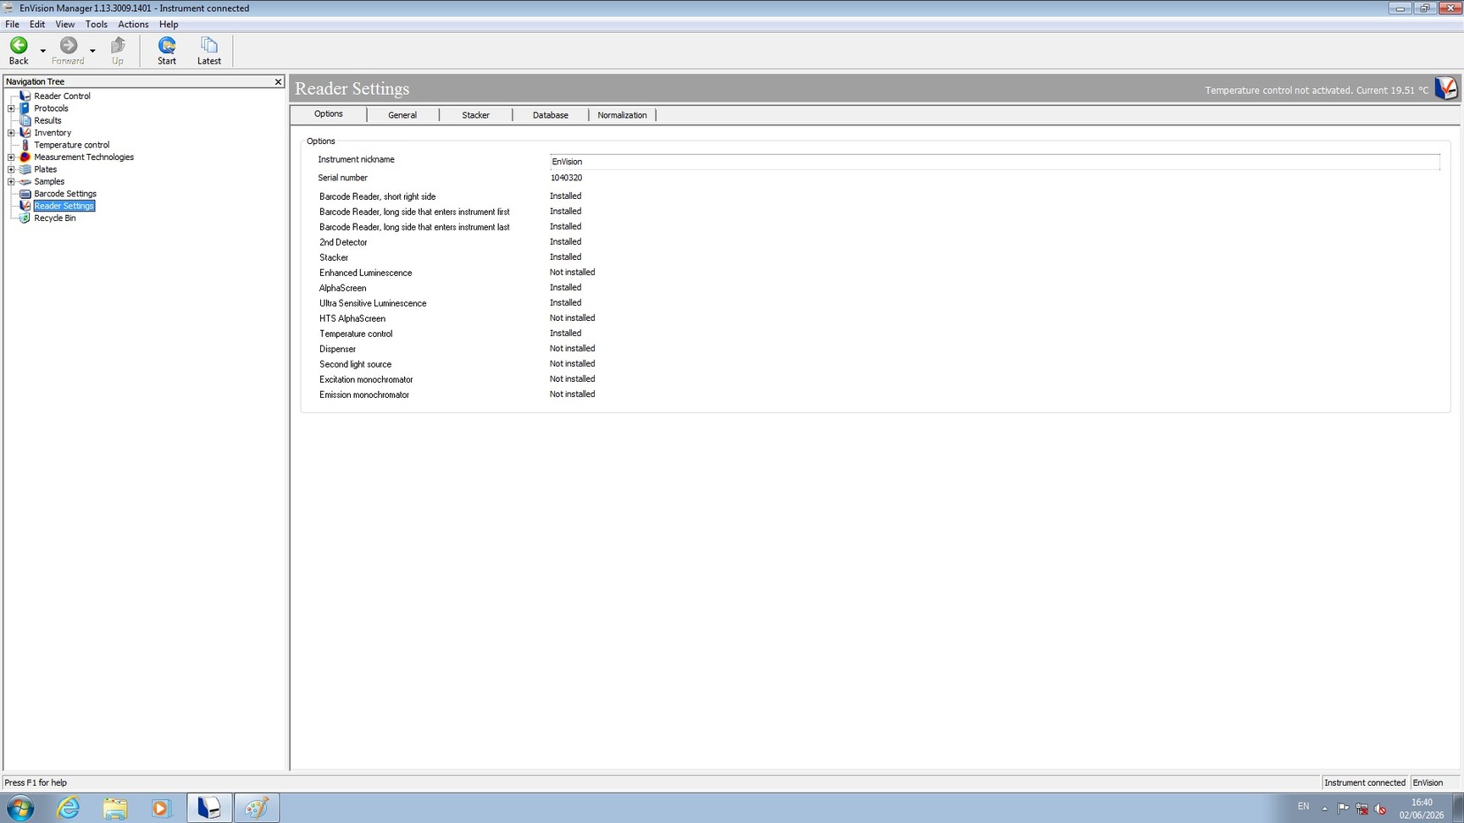
Task: Expand the Samples tree node
Action: [x=11, y=181]
